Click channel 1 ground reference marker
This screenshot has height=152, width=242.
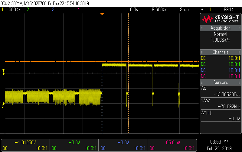[x=2, y=105]
